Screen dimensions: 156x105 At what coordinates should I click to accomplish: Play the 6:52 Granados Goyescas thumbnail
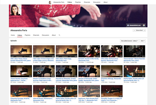[x=112, y=91]
